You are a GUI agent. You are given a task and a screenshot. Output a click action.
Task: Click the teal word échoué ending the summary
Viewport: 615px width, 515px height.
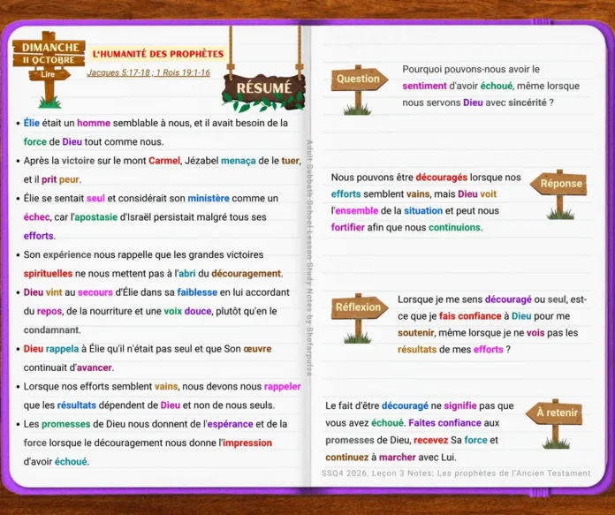point(71,462)
